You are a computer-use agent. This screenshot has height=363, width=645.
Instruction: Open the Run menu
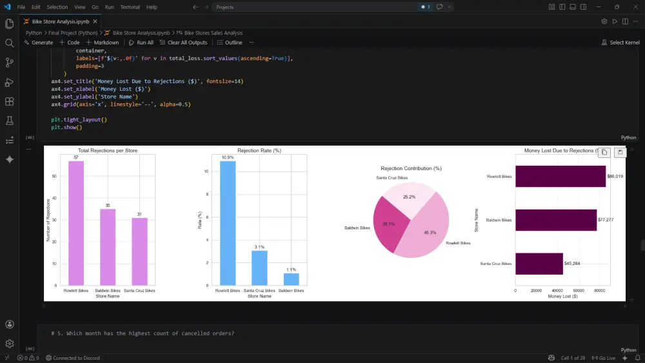(x=110, y=7)
